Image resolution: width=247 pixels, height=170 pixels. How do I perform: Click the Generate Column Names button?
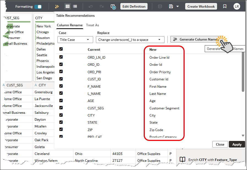[195, 39]
